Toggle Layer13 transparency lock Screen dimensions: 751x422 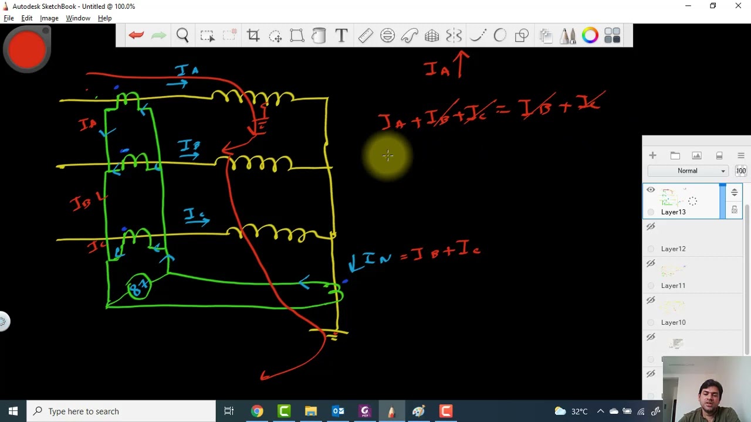pyautogui.click(x=734, y=210)
